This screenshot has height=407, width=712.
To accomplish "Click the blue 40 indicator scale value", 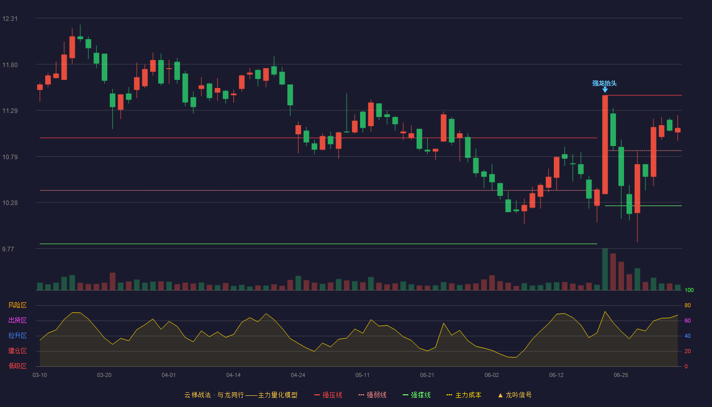I will (x=688, y=336).
